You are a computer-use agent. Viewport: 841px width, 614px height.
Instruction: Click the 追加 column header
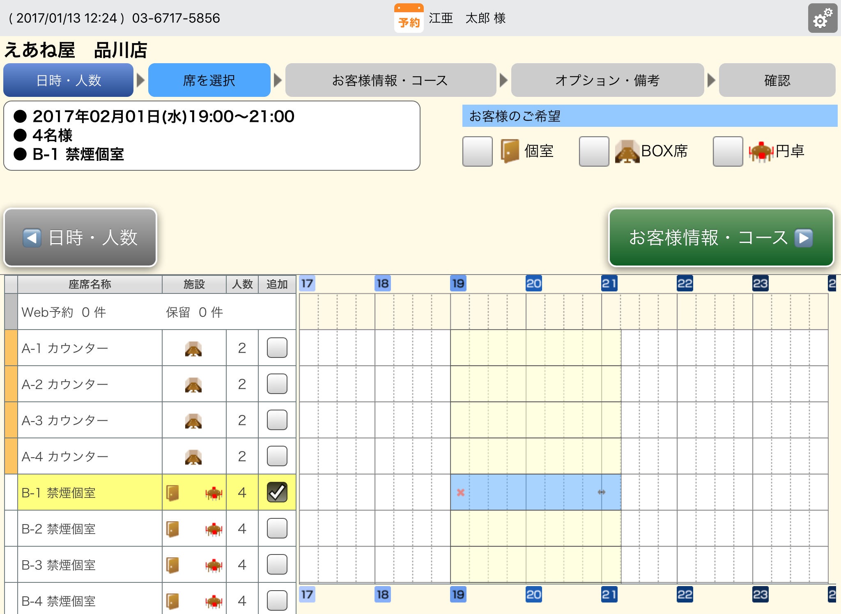pyautogui.click(x=277, y=284)
